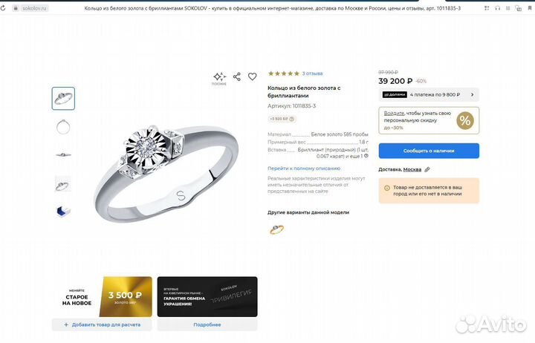Click the edit city pencil icon
The image size is (535, 343).
(427, 169)
